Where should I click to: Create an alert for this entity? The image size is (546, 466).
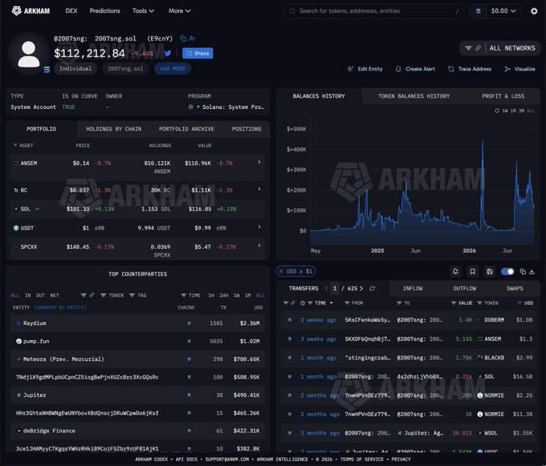415,69
